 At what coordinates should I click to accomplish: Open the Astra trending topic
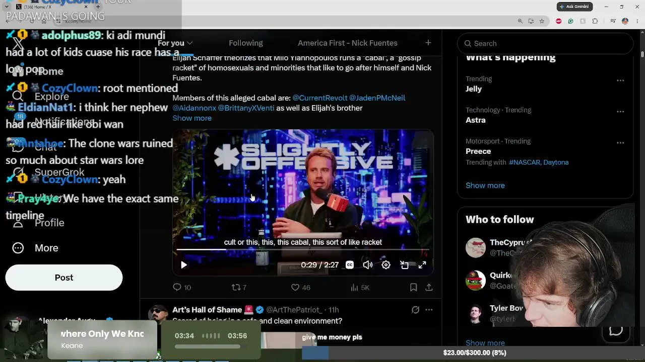tap(476, 120)
